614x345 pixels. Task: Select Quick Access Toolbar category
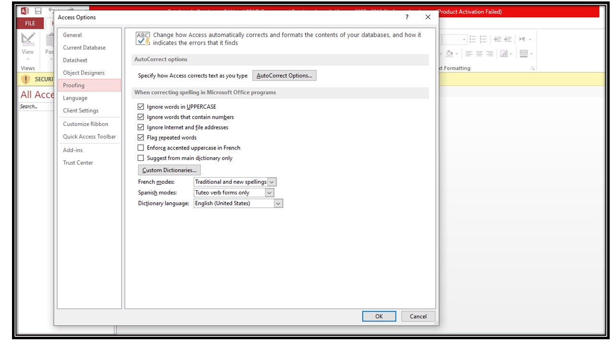tap(89, 137)
